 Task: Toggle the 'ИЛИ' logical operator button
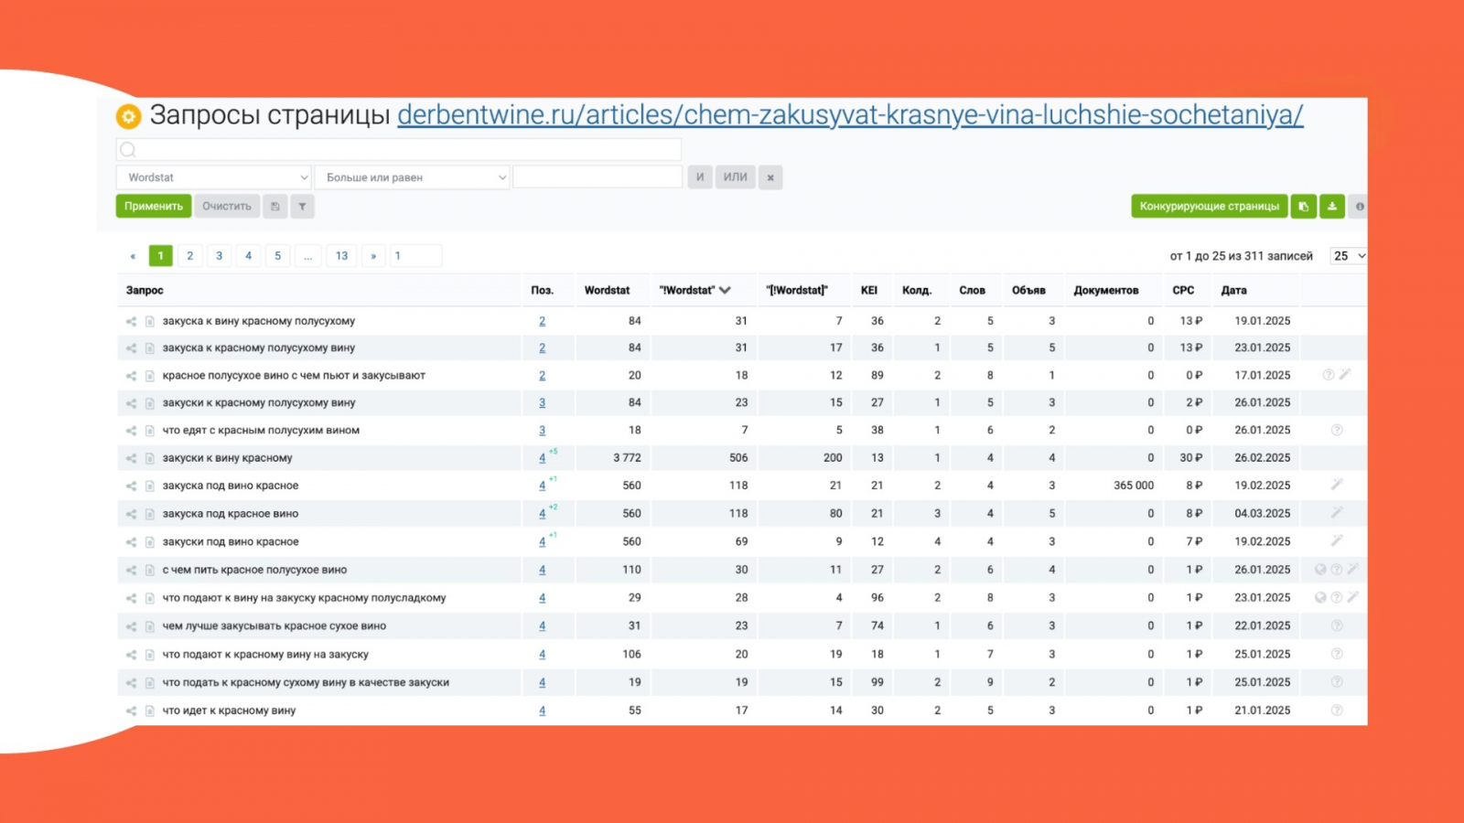[x=736, y=177]
